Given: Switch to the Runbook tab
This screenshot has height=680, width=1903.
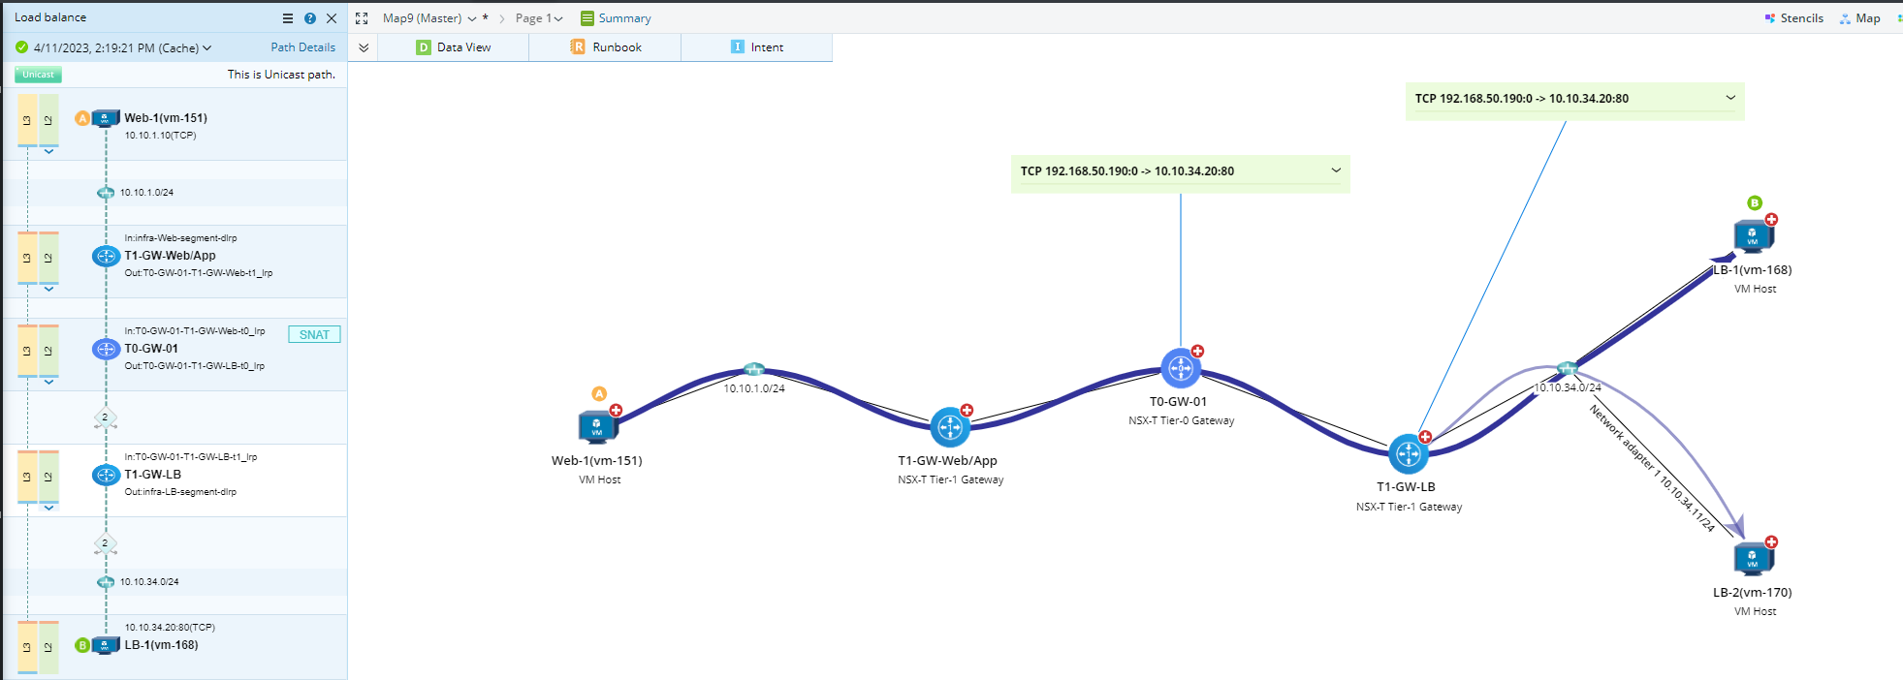Looking at the screenshot, I should click(x=605, y=47).
